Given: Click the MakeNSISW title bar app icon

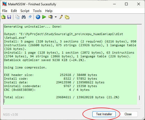Looking at the screenshot, I should coord(5,4).
